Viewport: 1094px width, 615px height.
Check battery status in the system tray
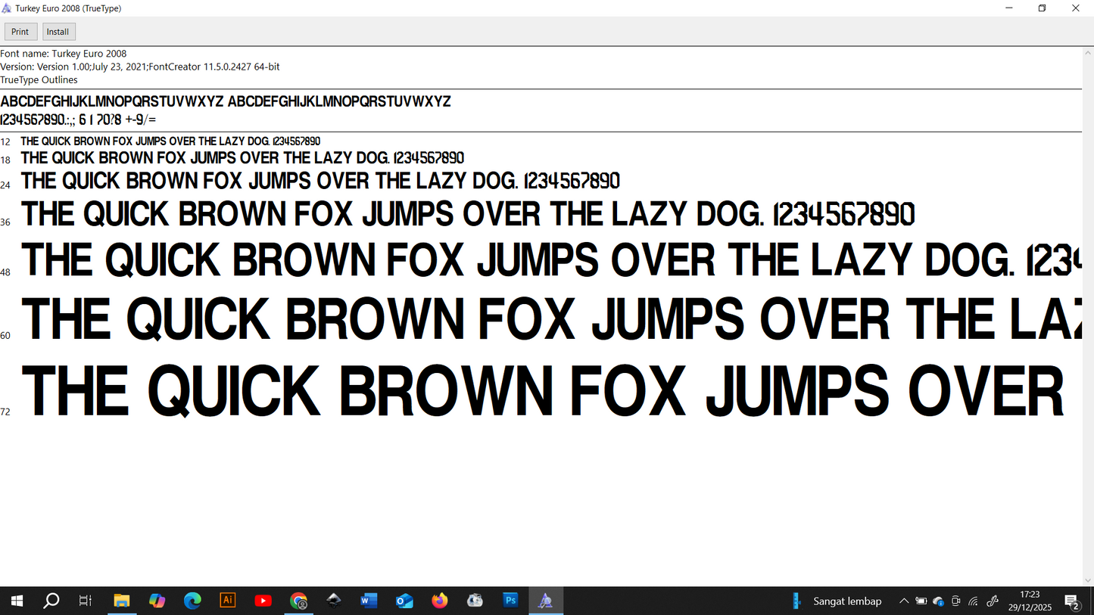(921, 601)
